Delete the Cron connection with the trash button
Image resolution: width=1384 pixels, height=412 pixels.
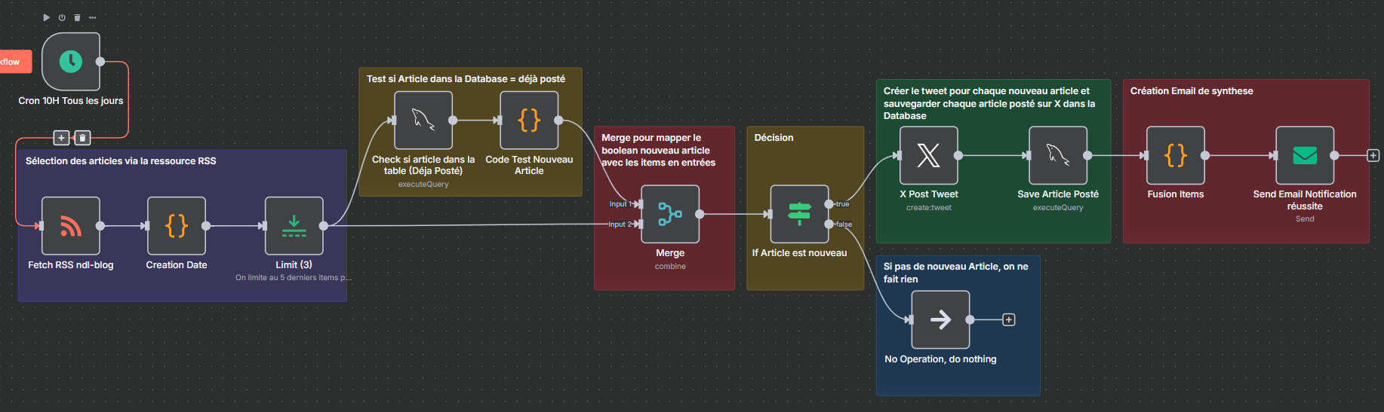pyautogui.click(x=83, y=138)
